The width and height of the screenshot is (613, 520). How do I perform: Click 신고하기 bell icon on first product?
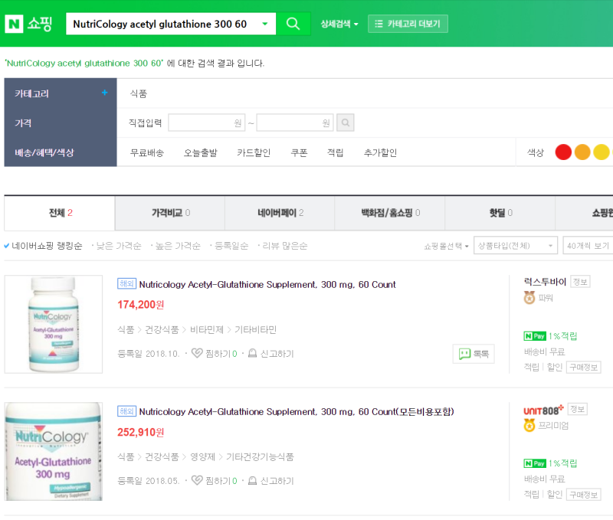[253, 353]
